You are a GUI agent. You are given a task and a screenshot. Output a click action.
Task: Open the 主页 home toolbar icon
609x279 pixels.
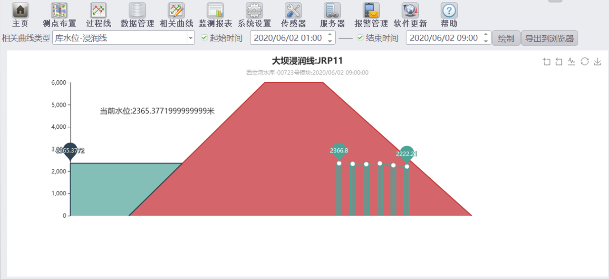click(20, 10)
